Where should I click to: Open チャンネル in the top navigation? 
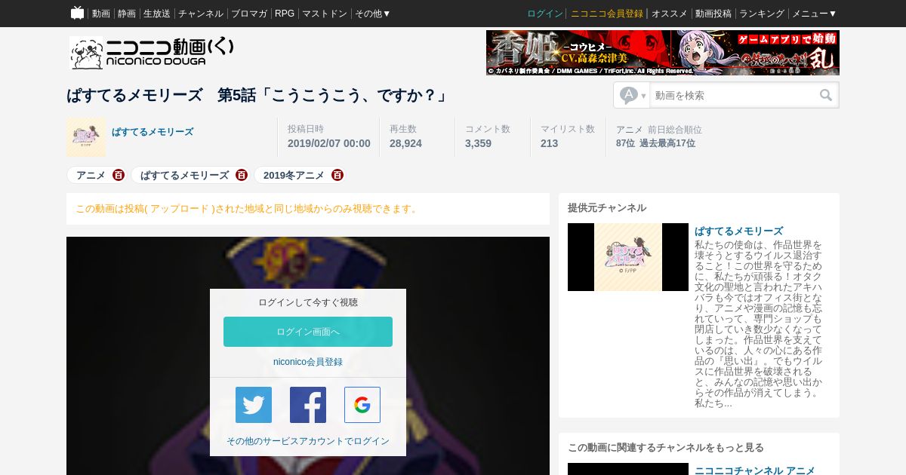[201, 14]
